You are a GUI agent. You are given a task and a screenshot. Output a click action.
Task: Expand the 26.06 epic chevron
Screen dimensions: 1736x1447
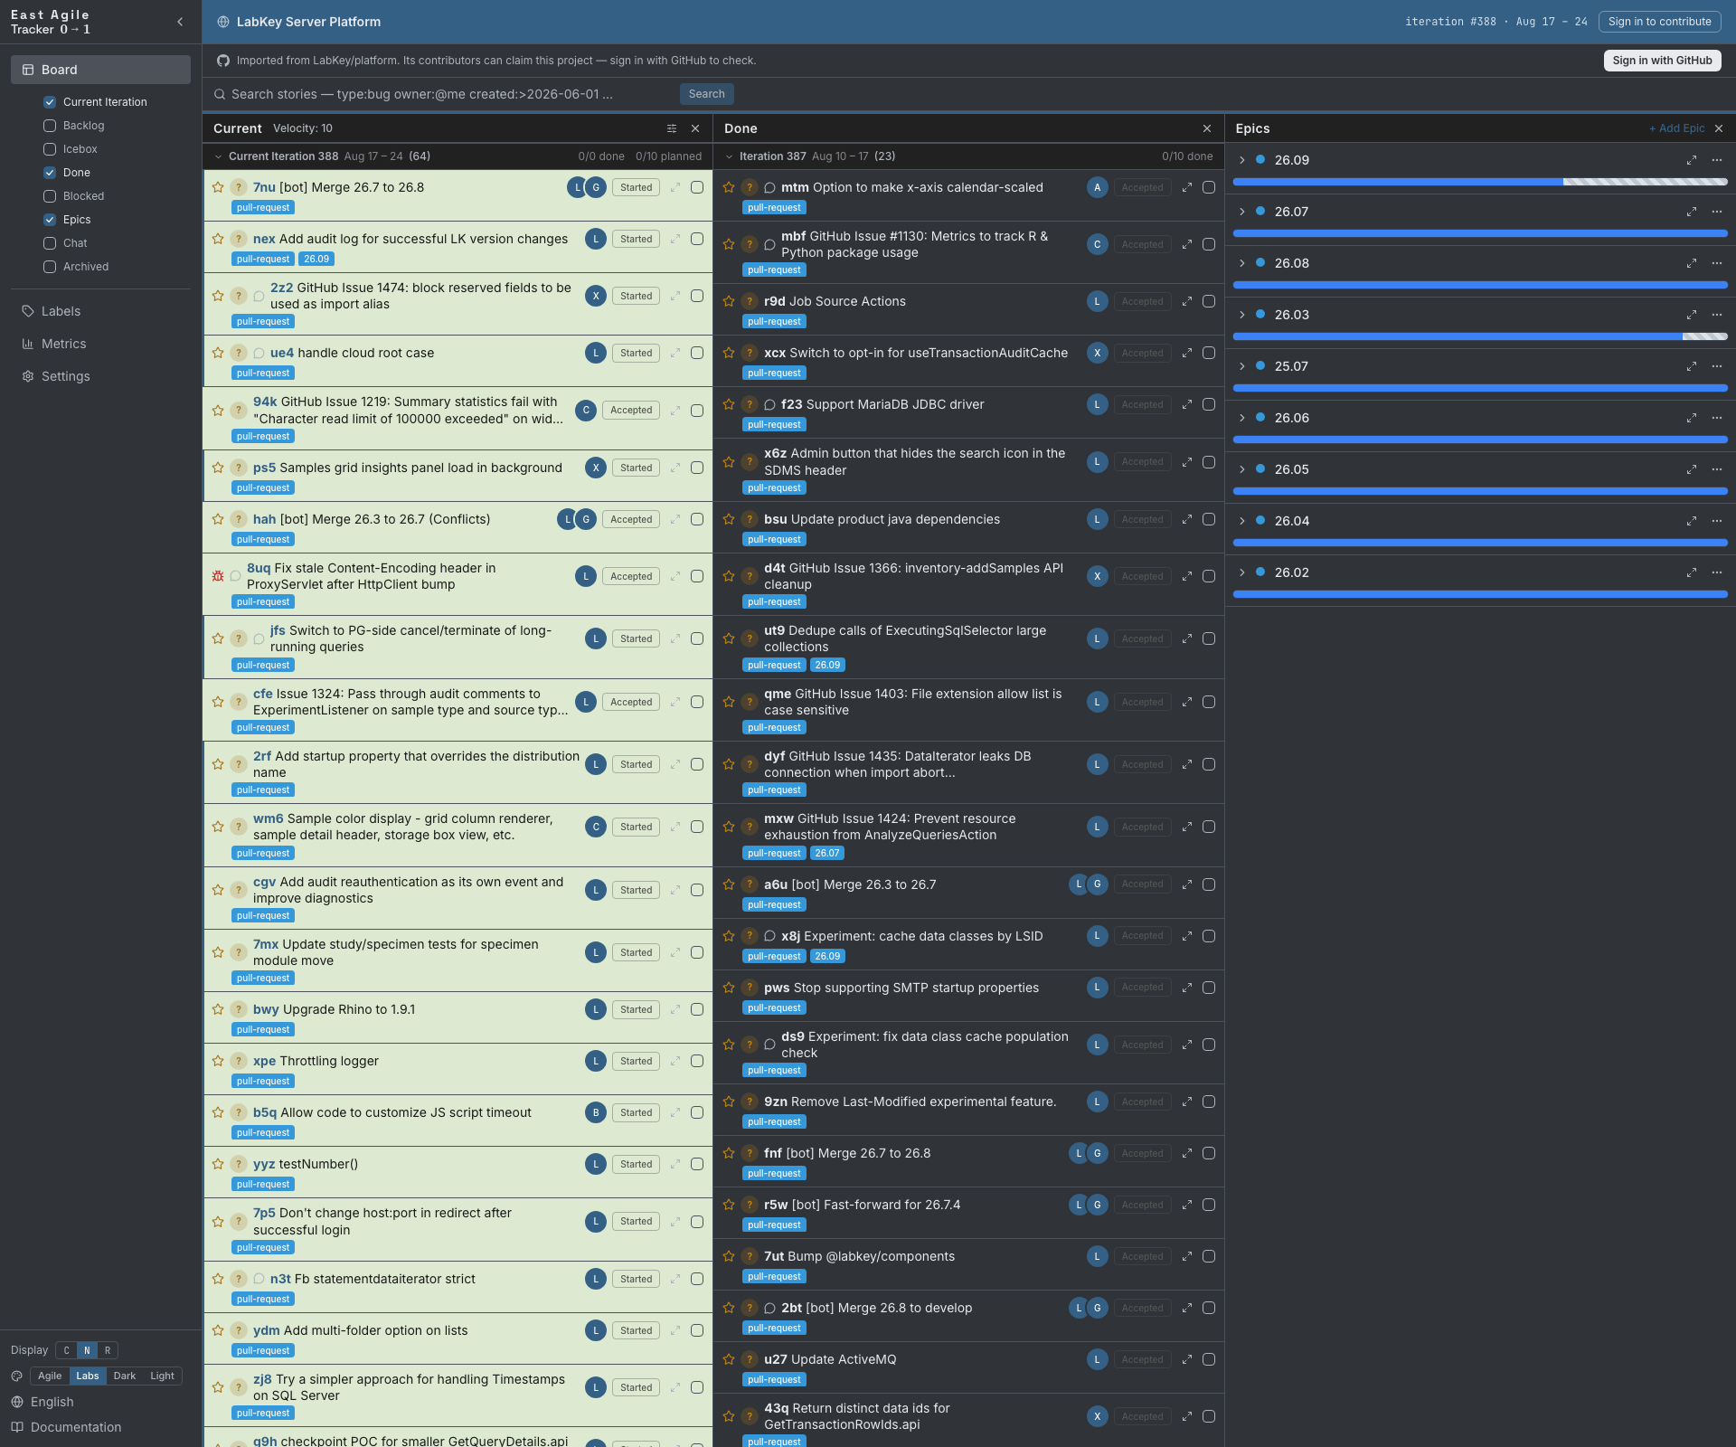pyautogui.click(x=1242, y=418)
